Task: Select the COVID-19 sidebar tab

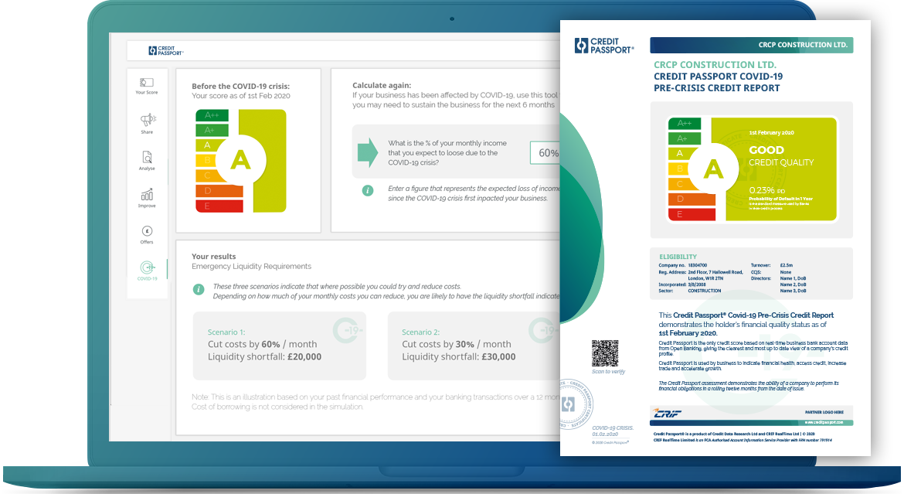Action: click(147, 268)
